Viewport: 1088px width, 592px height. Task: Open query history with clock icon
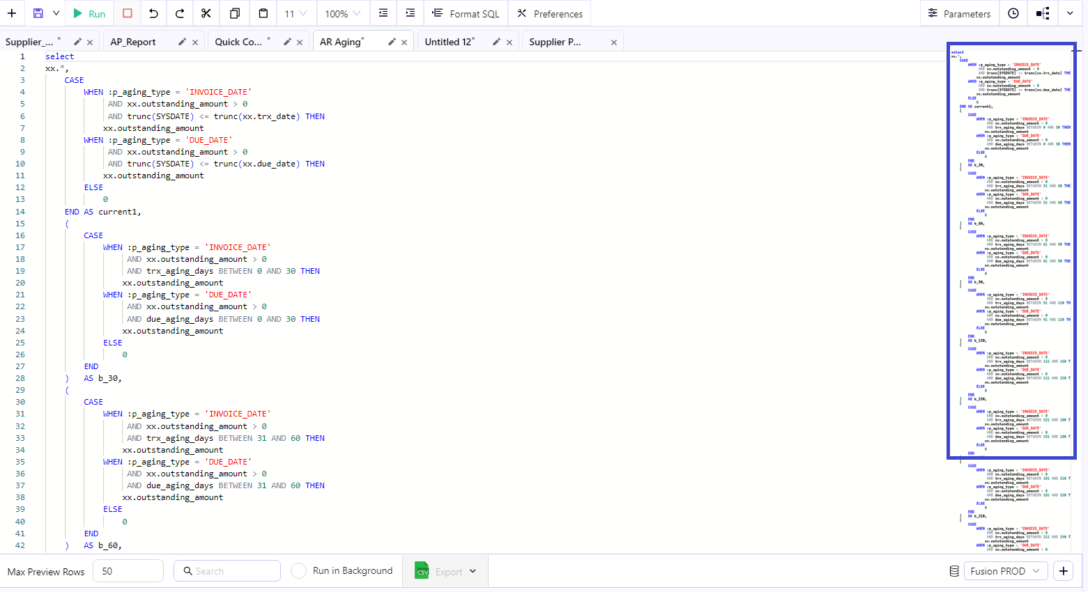(x=1013, y=13)
